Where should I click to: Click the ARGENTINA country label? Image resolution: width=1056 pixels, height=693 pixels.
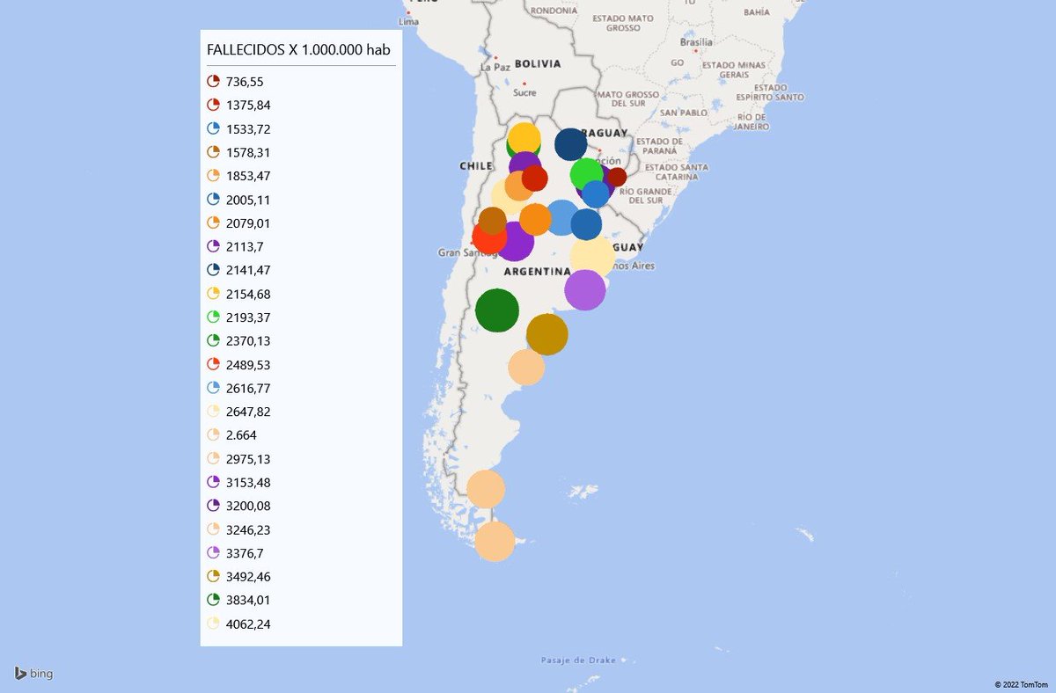pos(538,272)
